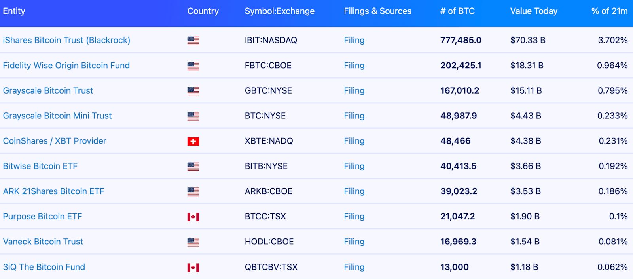Select the US flag for Vaneck Bitcoin Trust
The image size is (633, 279).
click(193, 242)
